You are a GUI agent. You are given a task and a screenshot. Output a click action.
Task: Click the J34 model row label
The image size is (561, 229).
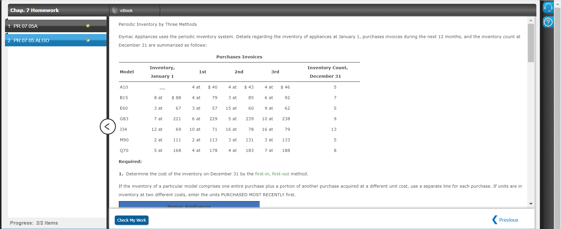pyautogui.click(x=124, y=129)
